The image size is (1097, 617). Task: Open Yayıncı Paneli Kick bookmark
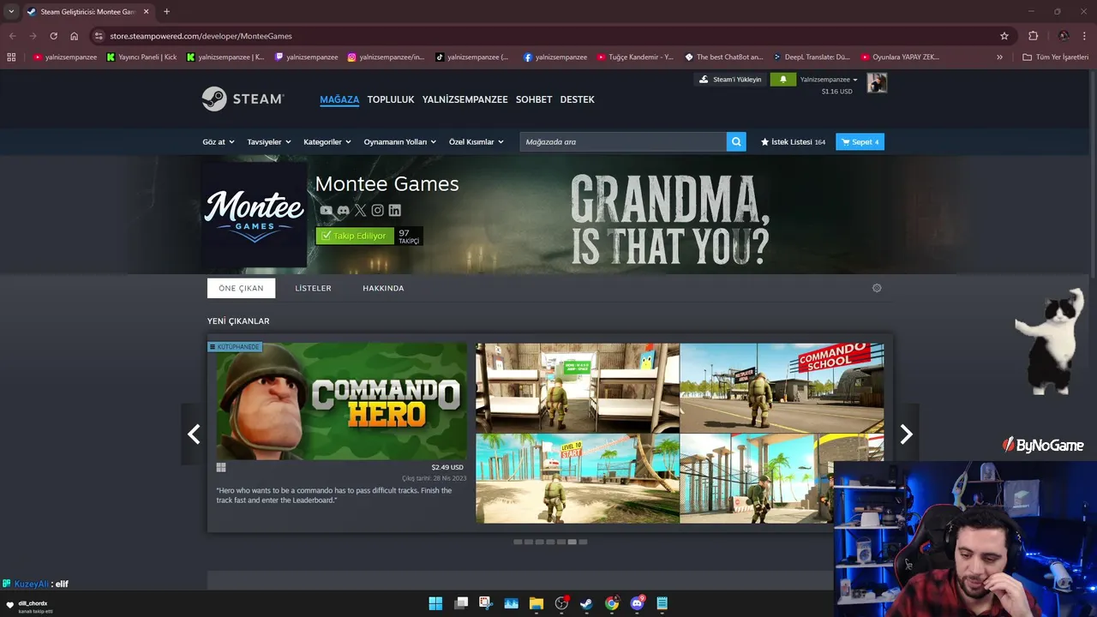click(x=141, y=57)
